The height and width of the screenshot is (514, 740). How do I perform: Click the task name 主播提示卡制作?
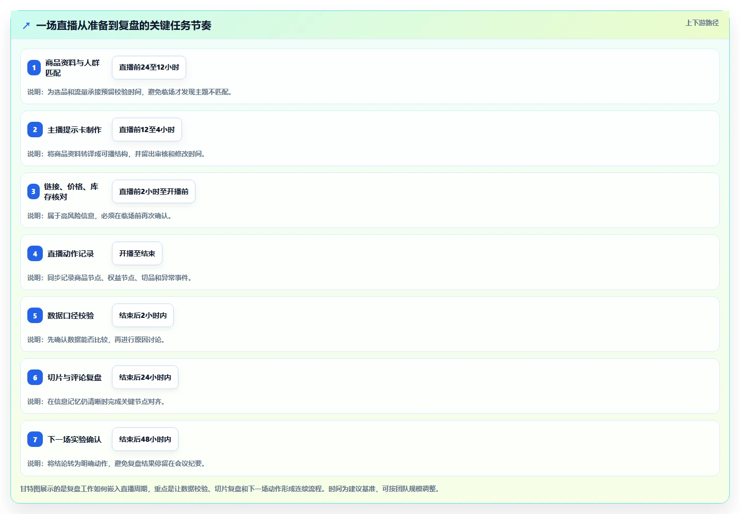(75, 130)
